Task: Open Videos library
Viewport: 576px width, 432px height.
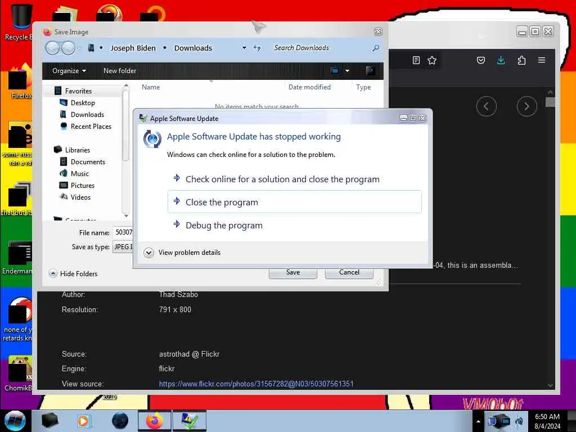Action: (x=80, y=197)
